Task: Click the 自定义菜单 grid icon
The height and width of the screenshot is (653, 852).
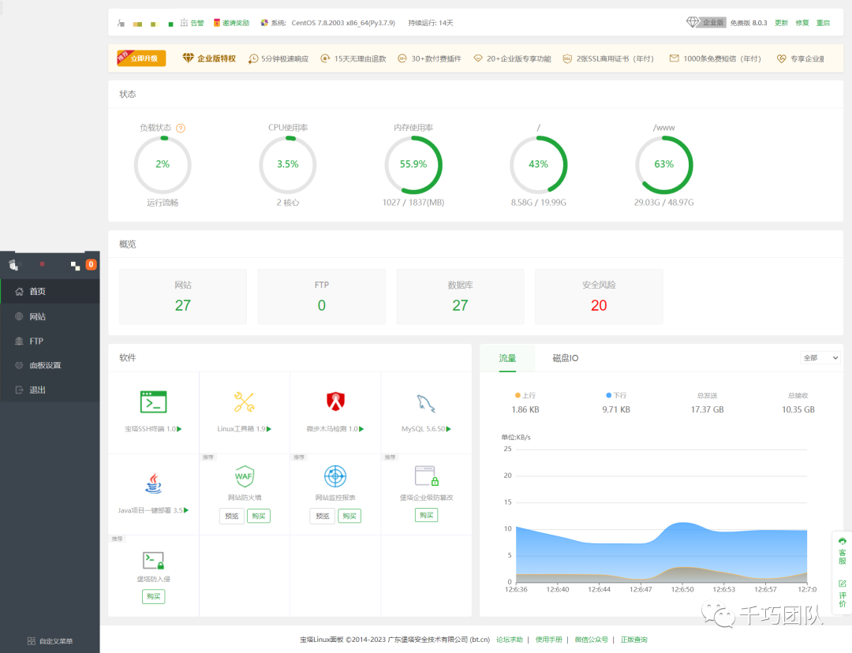Action: [x=32, y=641]
